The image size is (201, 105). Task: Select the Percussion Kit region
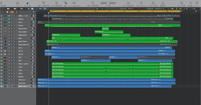109,32
